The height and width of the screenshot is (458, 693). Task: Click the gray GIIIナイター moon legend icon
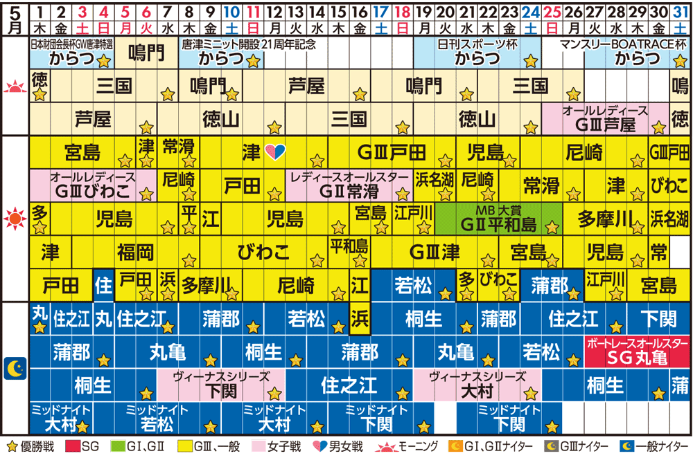coord(551,446)
